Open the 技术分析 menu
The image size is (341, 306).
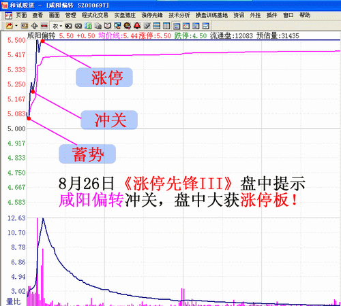(179, 15)
